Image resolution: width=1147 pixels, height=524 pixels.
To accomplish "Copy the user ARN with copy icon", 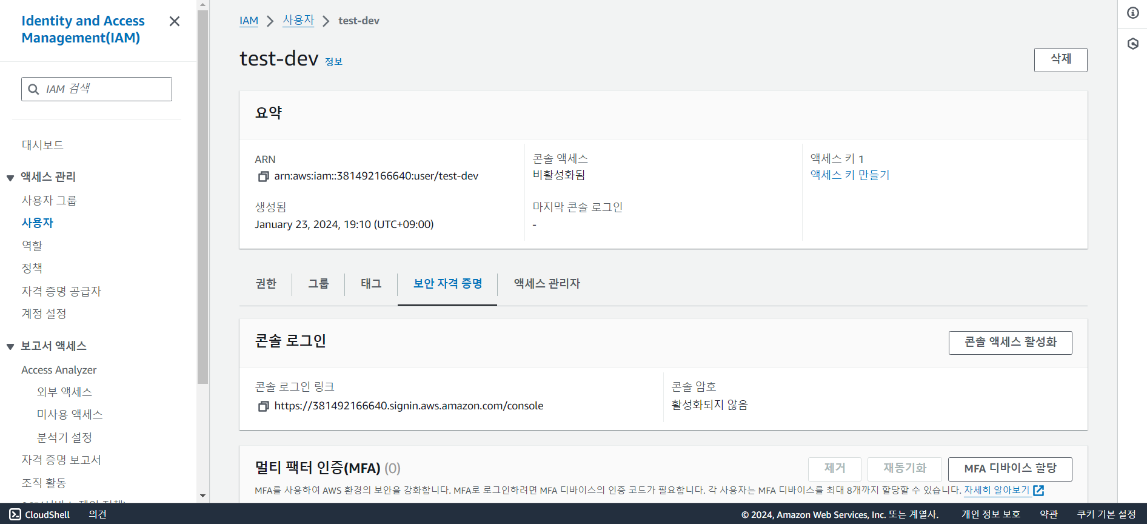I will pyautogui.click(x=263, y=176).
